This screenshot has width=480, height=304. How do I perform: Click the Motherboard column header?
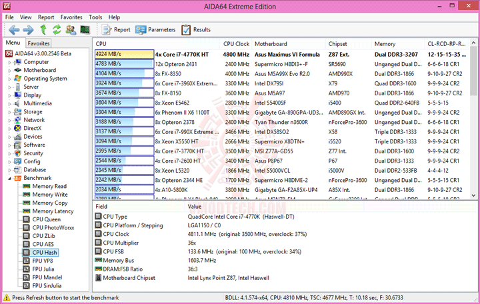coord(289,44)
